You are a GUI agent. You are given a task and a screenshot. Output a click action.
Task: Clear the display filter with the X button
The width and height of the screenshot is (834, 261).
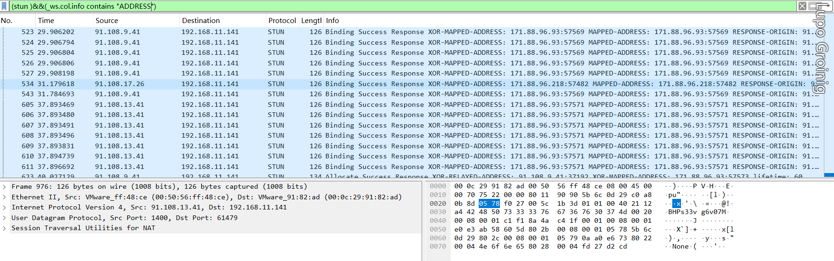pos(802,6)
